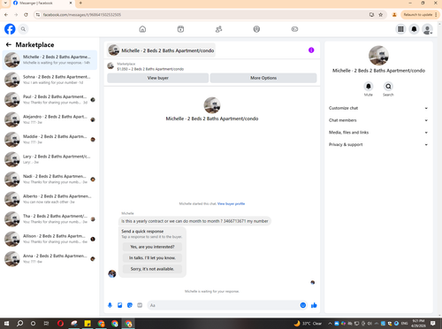Viewport: 442px width, 329px height.
Task: Go to the Home feed icon
Action: tap(142, 29)
